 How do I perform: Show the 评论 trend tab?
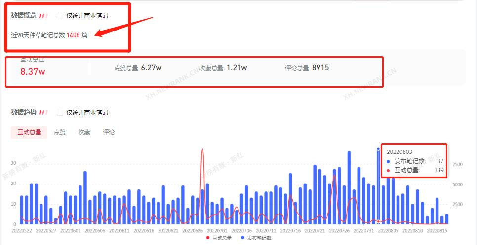pos(109,132)
